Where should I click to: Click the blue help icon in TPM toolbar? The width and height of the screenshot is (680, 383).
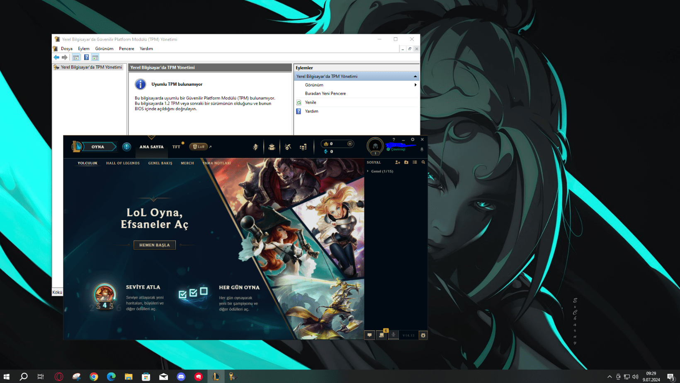86,58
